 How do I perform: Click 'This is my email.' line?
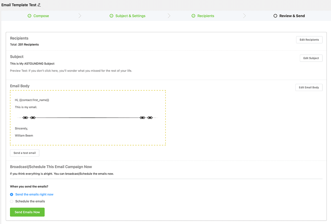pyautogui.click(x=26, y=107)
